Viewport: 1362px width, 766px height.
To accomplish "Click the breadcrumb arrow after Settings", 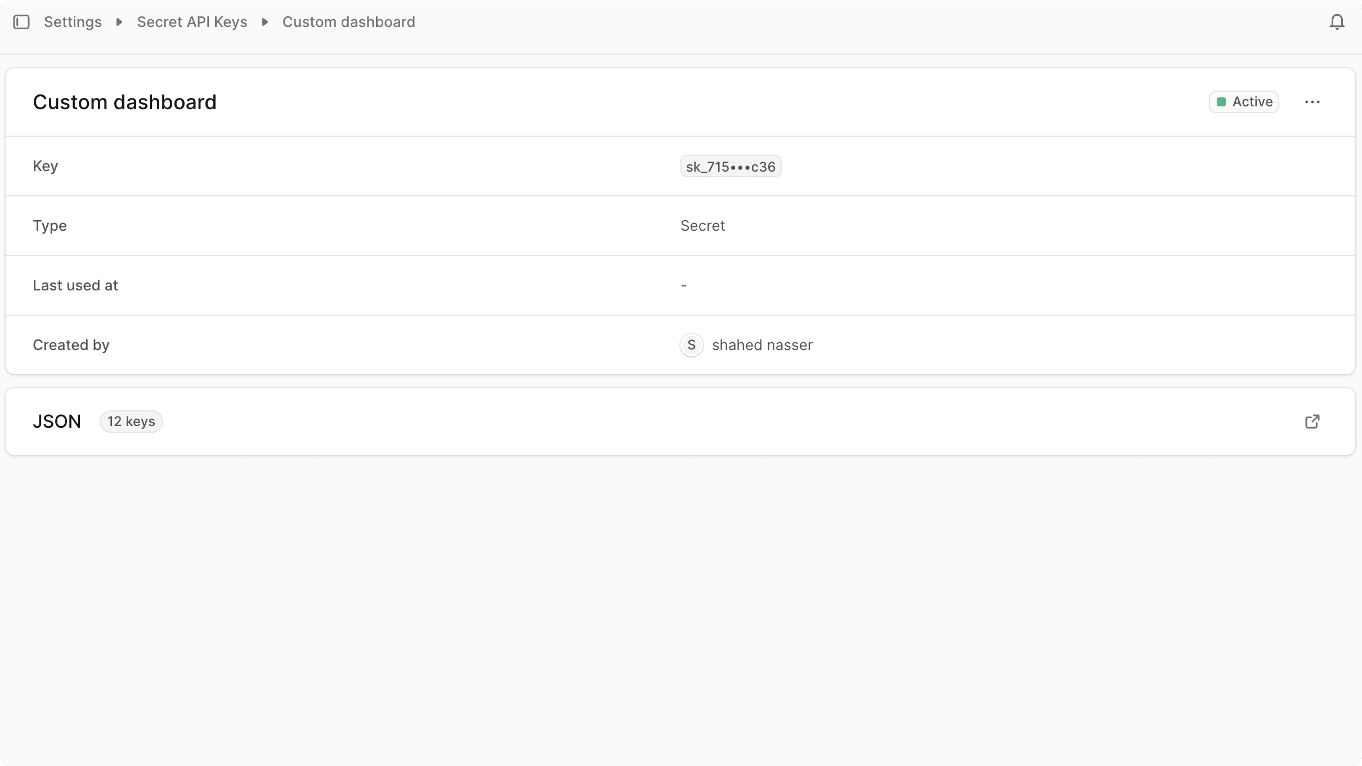I will (x=119, y=21).
